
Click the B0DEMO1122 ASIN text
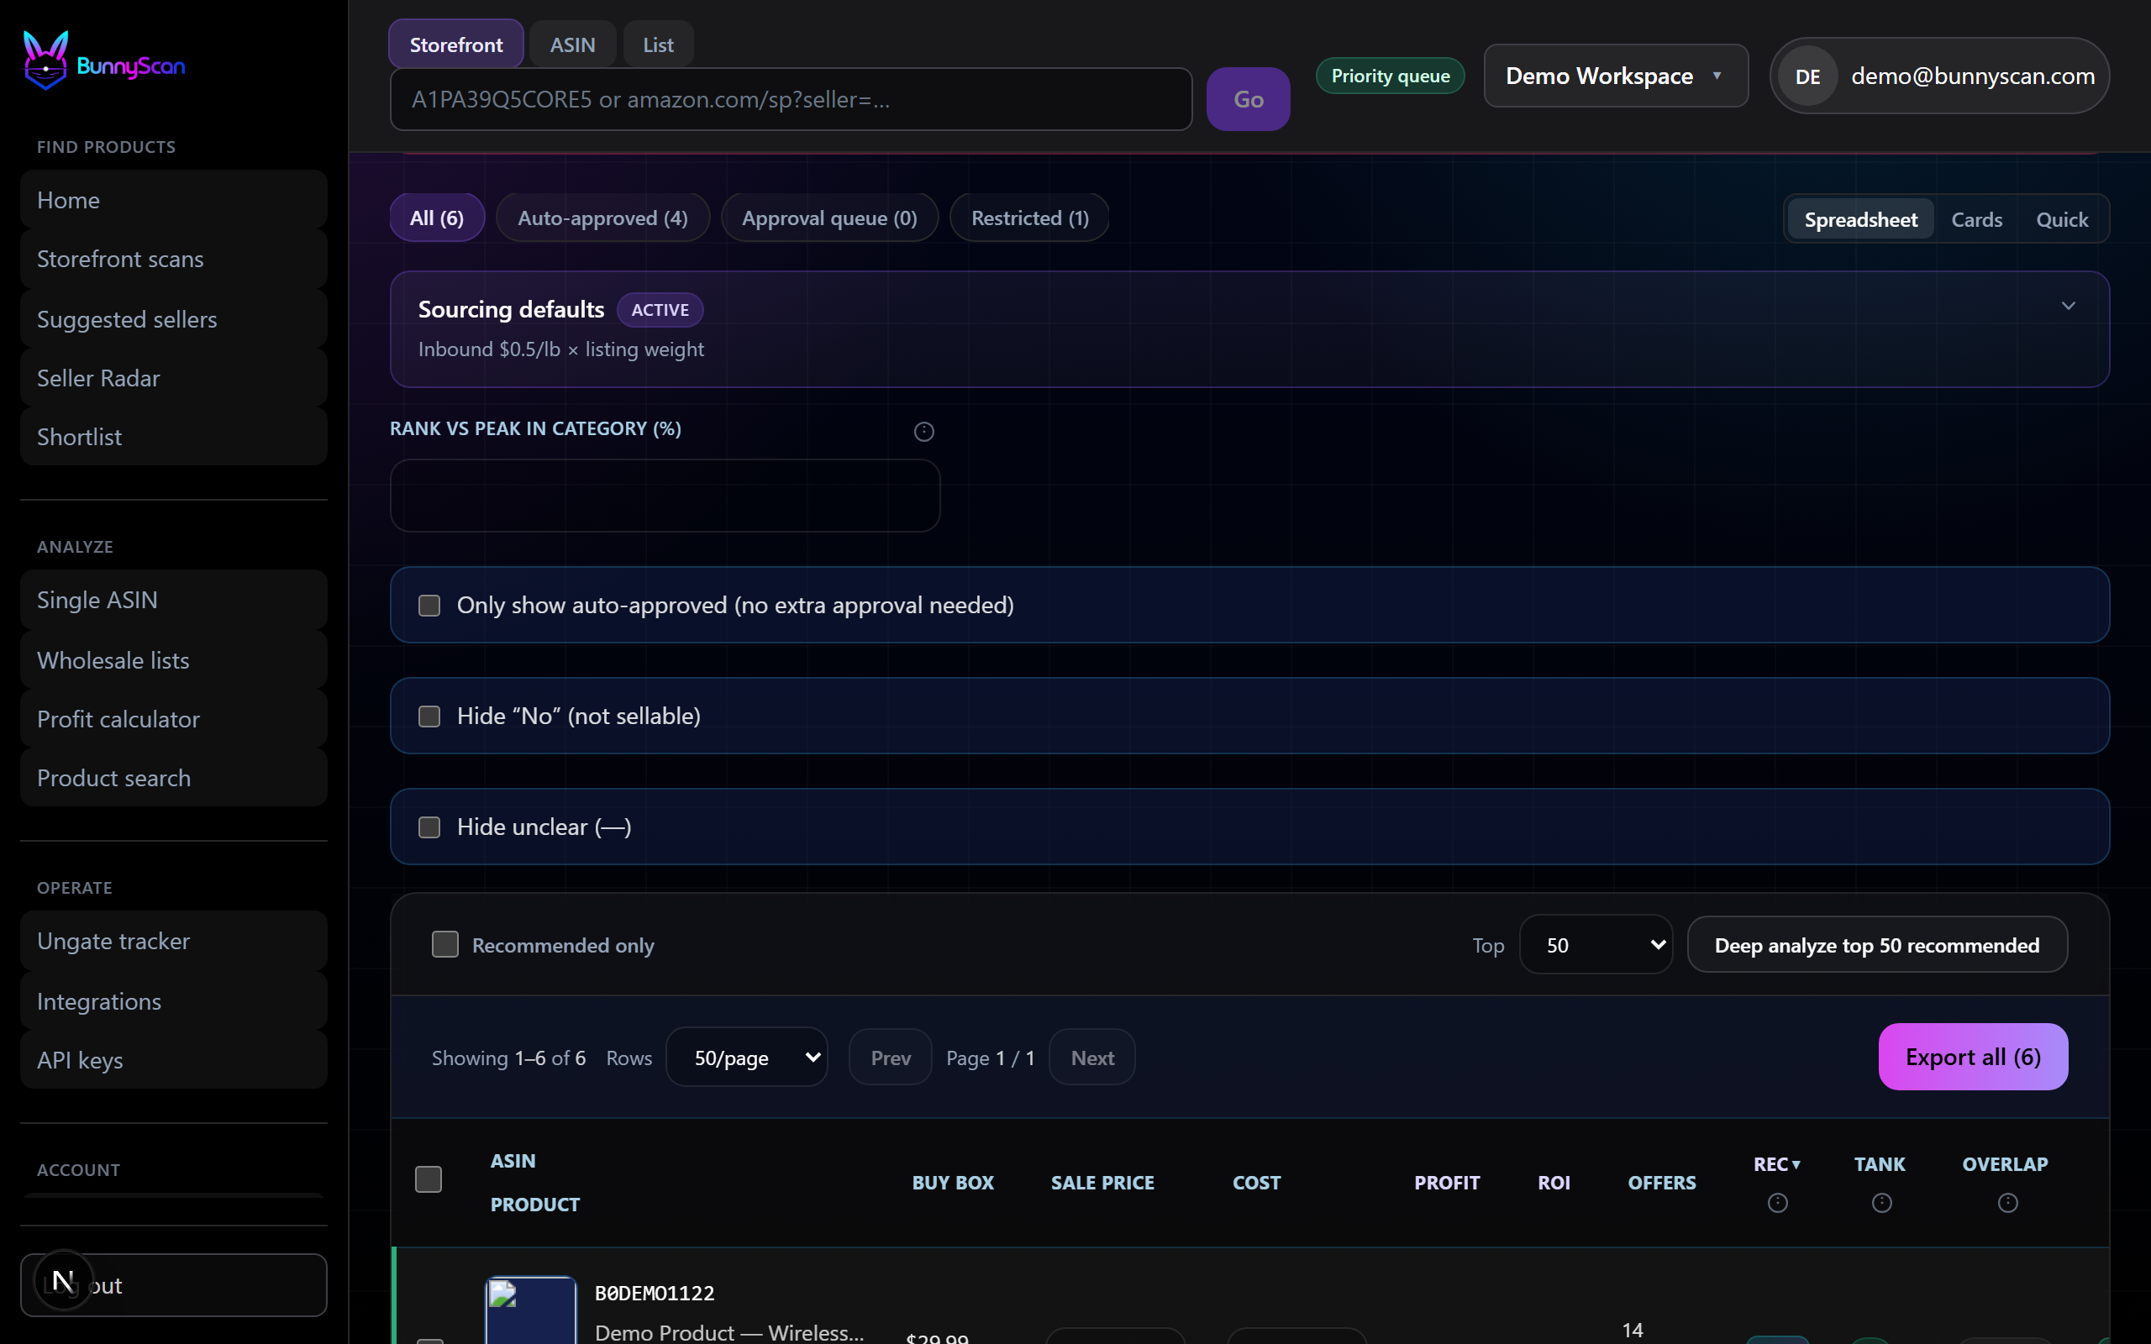[655, 1294]
